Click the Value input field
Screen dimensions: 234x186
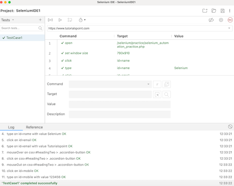click(120, 104)
